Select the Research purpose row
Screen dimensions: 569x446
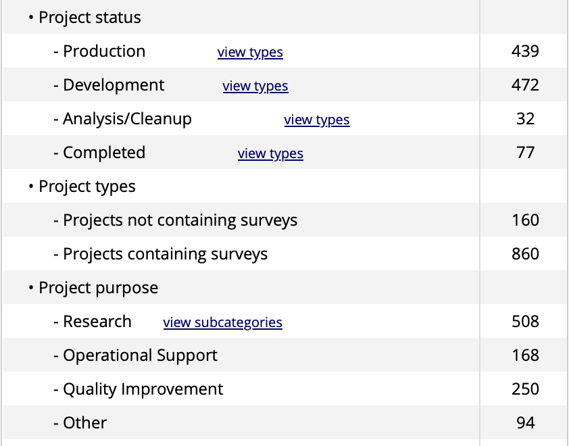tap(97, 322)
